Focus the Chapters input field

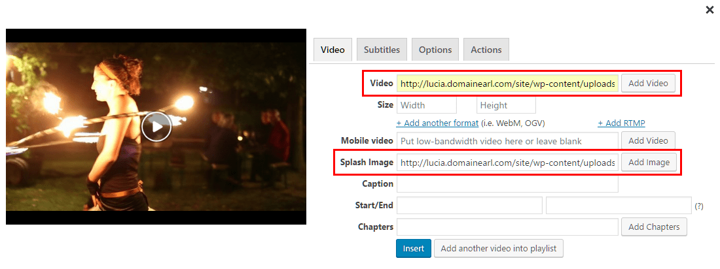(x=507, y=227)
